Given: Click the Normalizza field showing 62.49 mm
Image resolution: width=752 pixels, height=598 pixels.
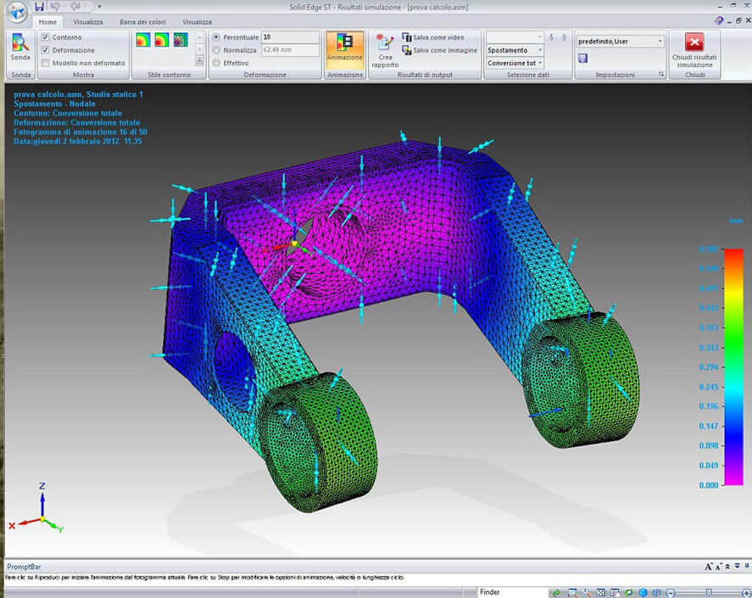Looking at the screenshot, I should [x=290, y=50].
